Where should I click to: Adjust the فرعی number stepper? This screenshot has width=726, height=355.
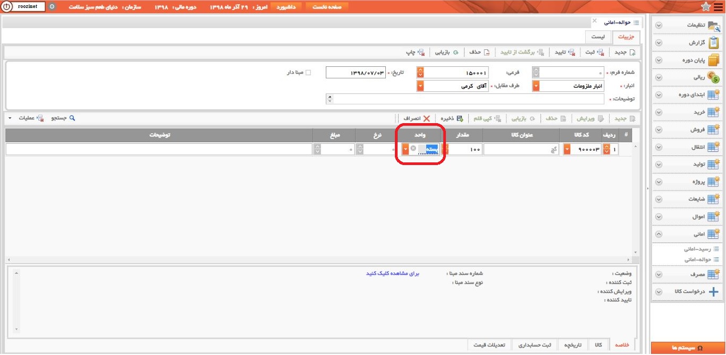(x=420, y=73)
